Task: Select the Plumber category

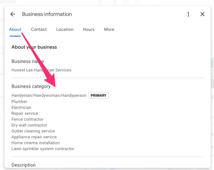Action: point(20,102)
